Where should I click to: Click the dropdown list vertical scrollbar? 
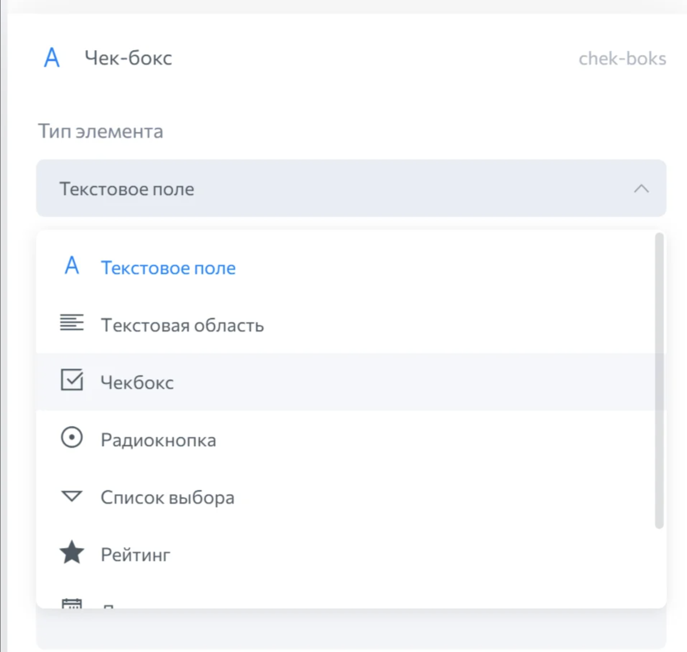point(659,381)
